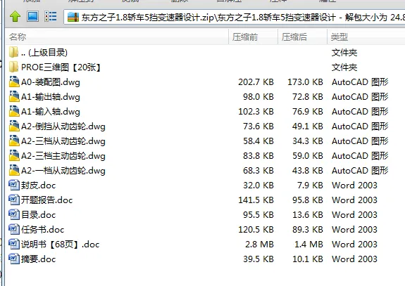The width and height of the screenshot is (405, 286).
Task: Switch to large icon view mode
Action: point(33,16)
